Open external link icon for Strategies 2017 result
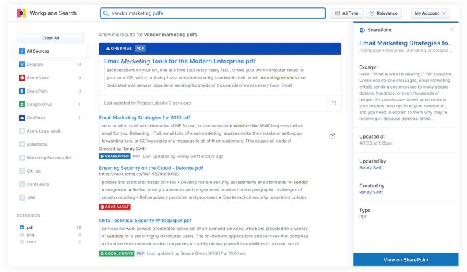 [332, 136]
